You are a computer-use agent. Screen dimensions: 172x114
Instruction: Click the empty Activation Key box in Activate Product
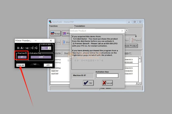pyautogui.click(x=107, y=76)
